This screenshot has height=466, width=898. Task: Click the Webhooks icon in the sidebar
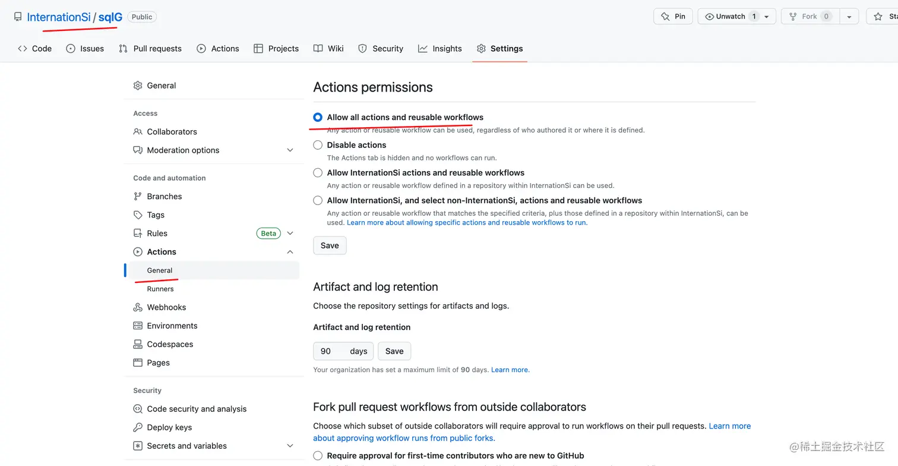point(138,307)
